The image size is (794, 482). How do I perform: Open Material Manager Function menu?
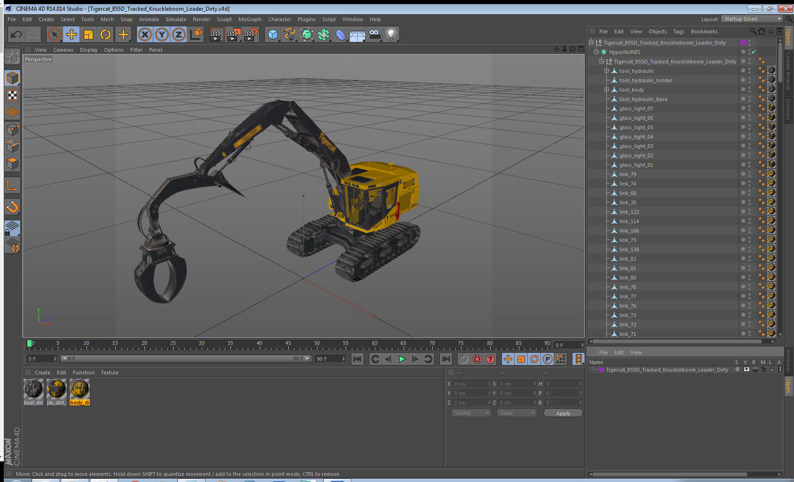point(84,373)
